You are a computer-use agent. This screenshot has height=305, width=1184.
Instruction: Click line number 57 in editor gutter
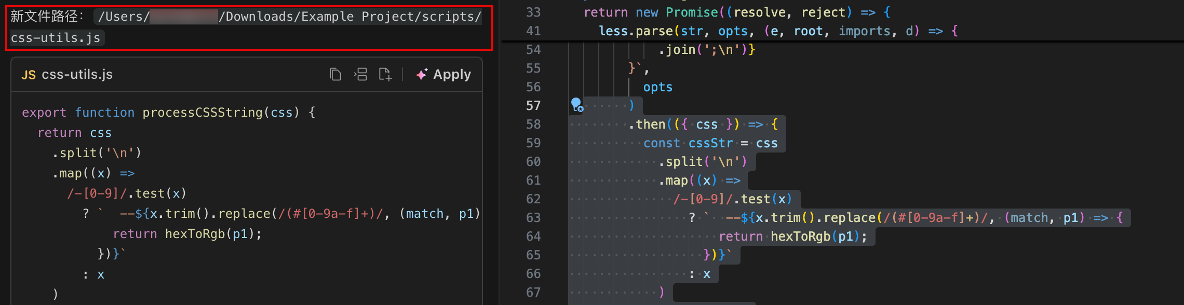point(533,106)
